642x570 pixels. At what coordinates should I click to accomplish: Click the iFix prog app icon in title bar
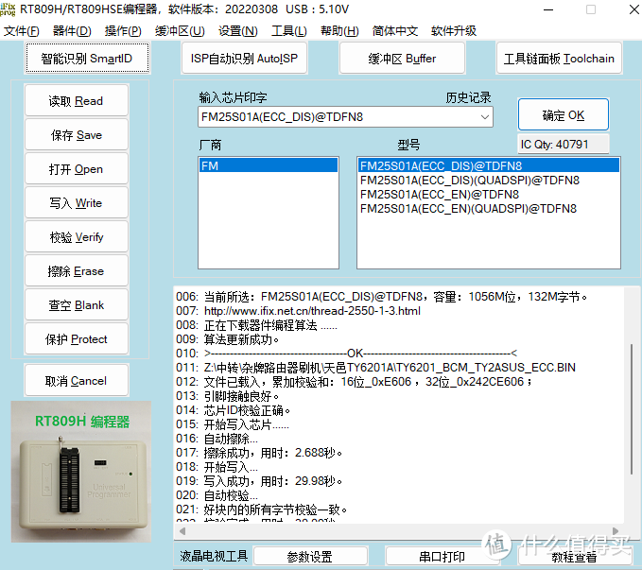(x=8, y=9)
